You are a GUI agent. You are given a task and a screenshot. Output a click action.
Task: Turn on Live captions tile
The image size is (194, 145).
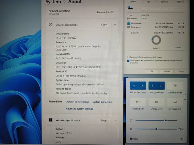pyautogui.click(x=175, y=102)
